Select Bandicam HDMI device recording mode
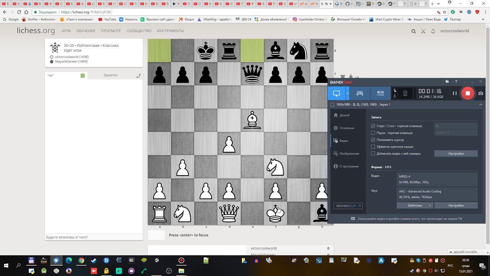This screenshot has width=490, height=276. 380,93
